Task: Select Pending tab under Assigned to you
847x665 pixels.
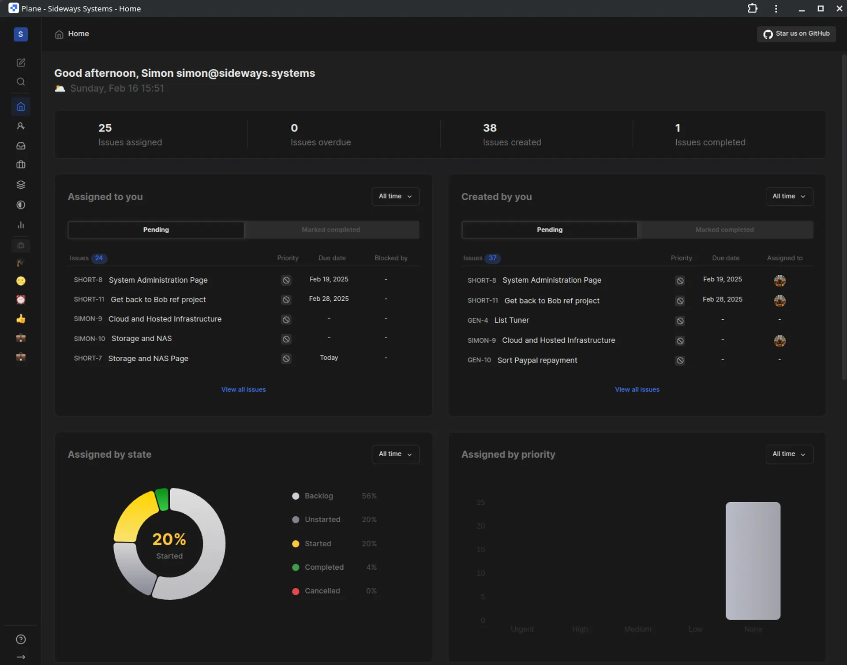Action: coord(156,230)
